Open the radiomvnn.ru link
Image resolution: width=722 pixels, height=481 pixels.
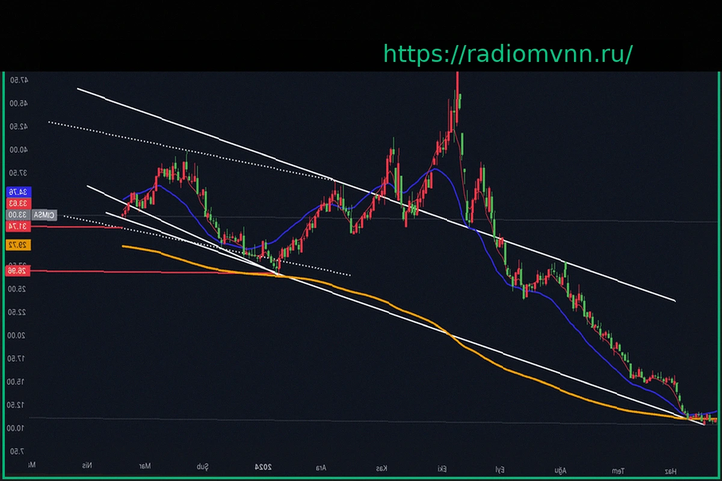[507, 54]
